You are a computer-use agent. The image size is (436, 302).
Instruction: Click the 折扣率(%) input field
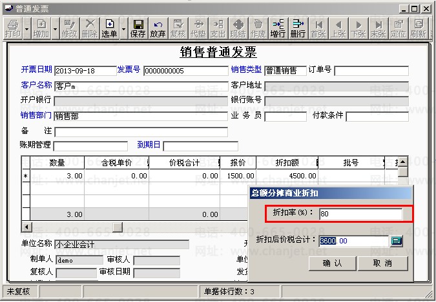[x=360, y=213]
